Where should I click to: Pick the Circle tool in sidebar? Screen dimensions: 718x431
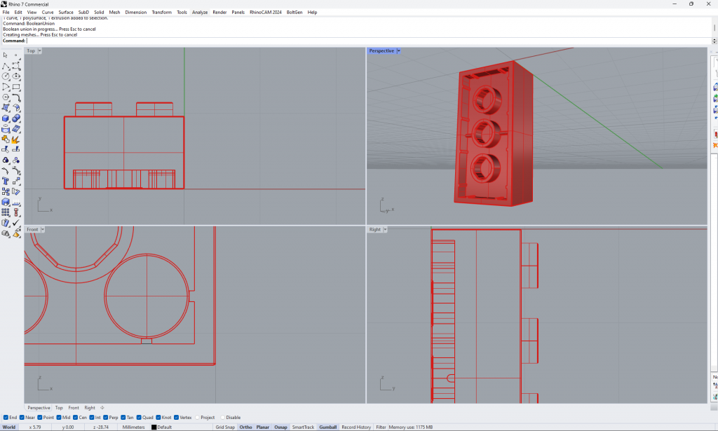pyautogui.click(x=6, y=76)
